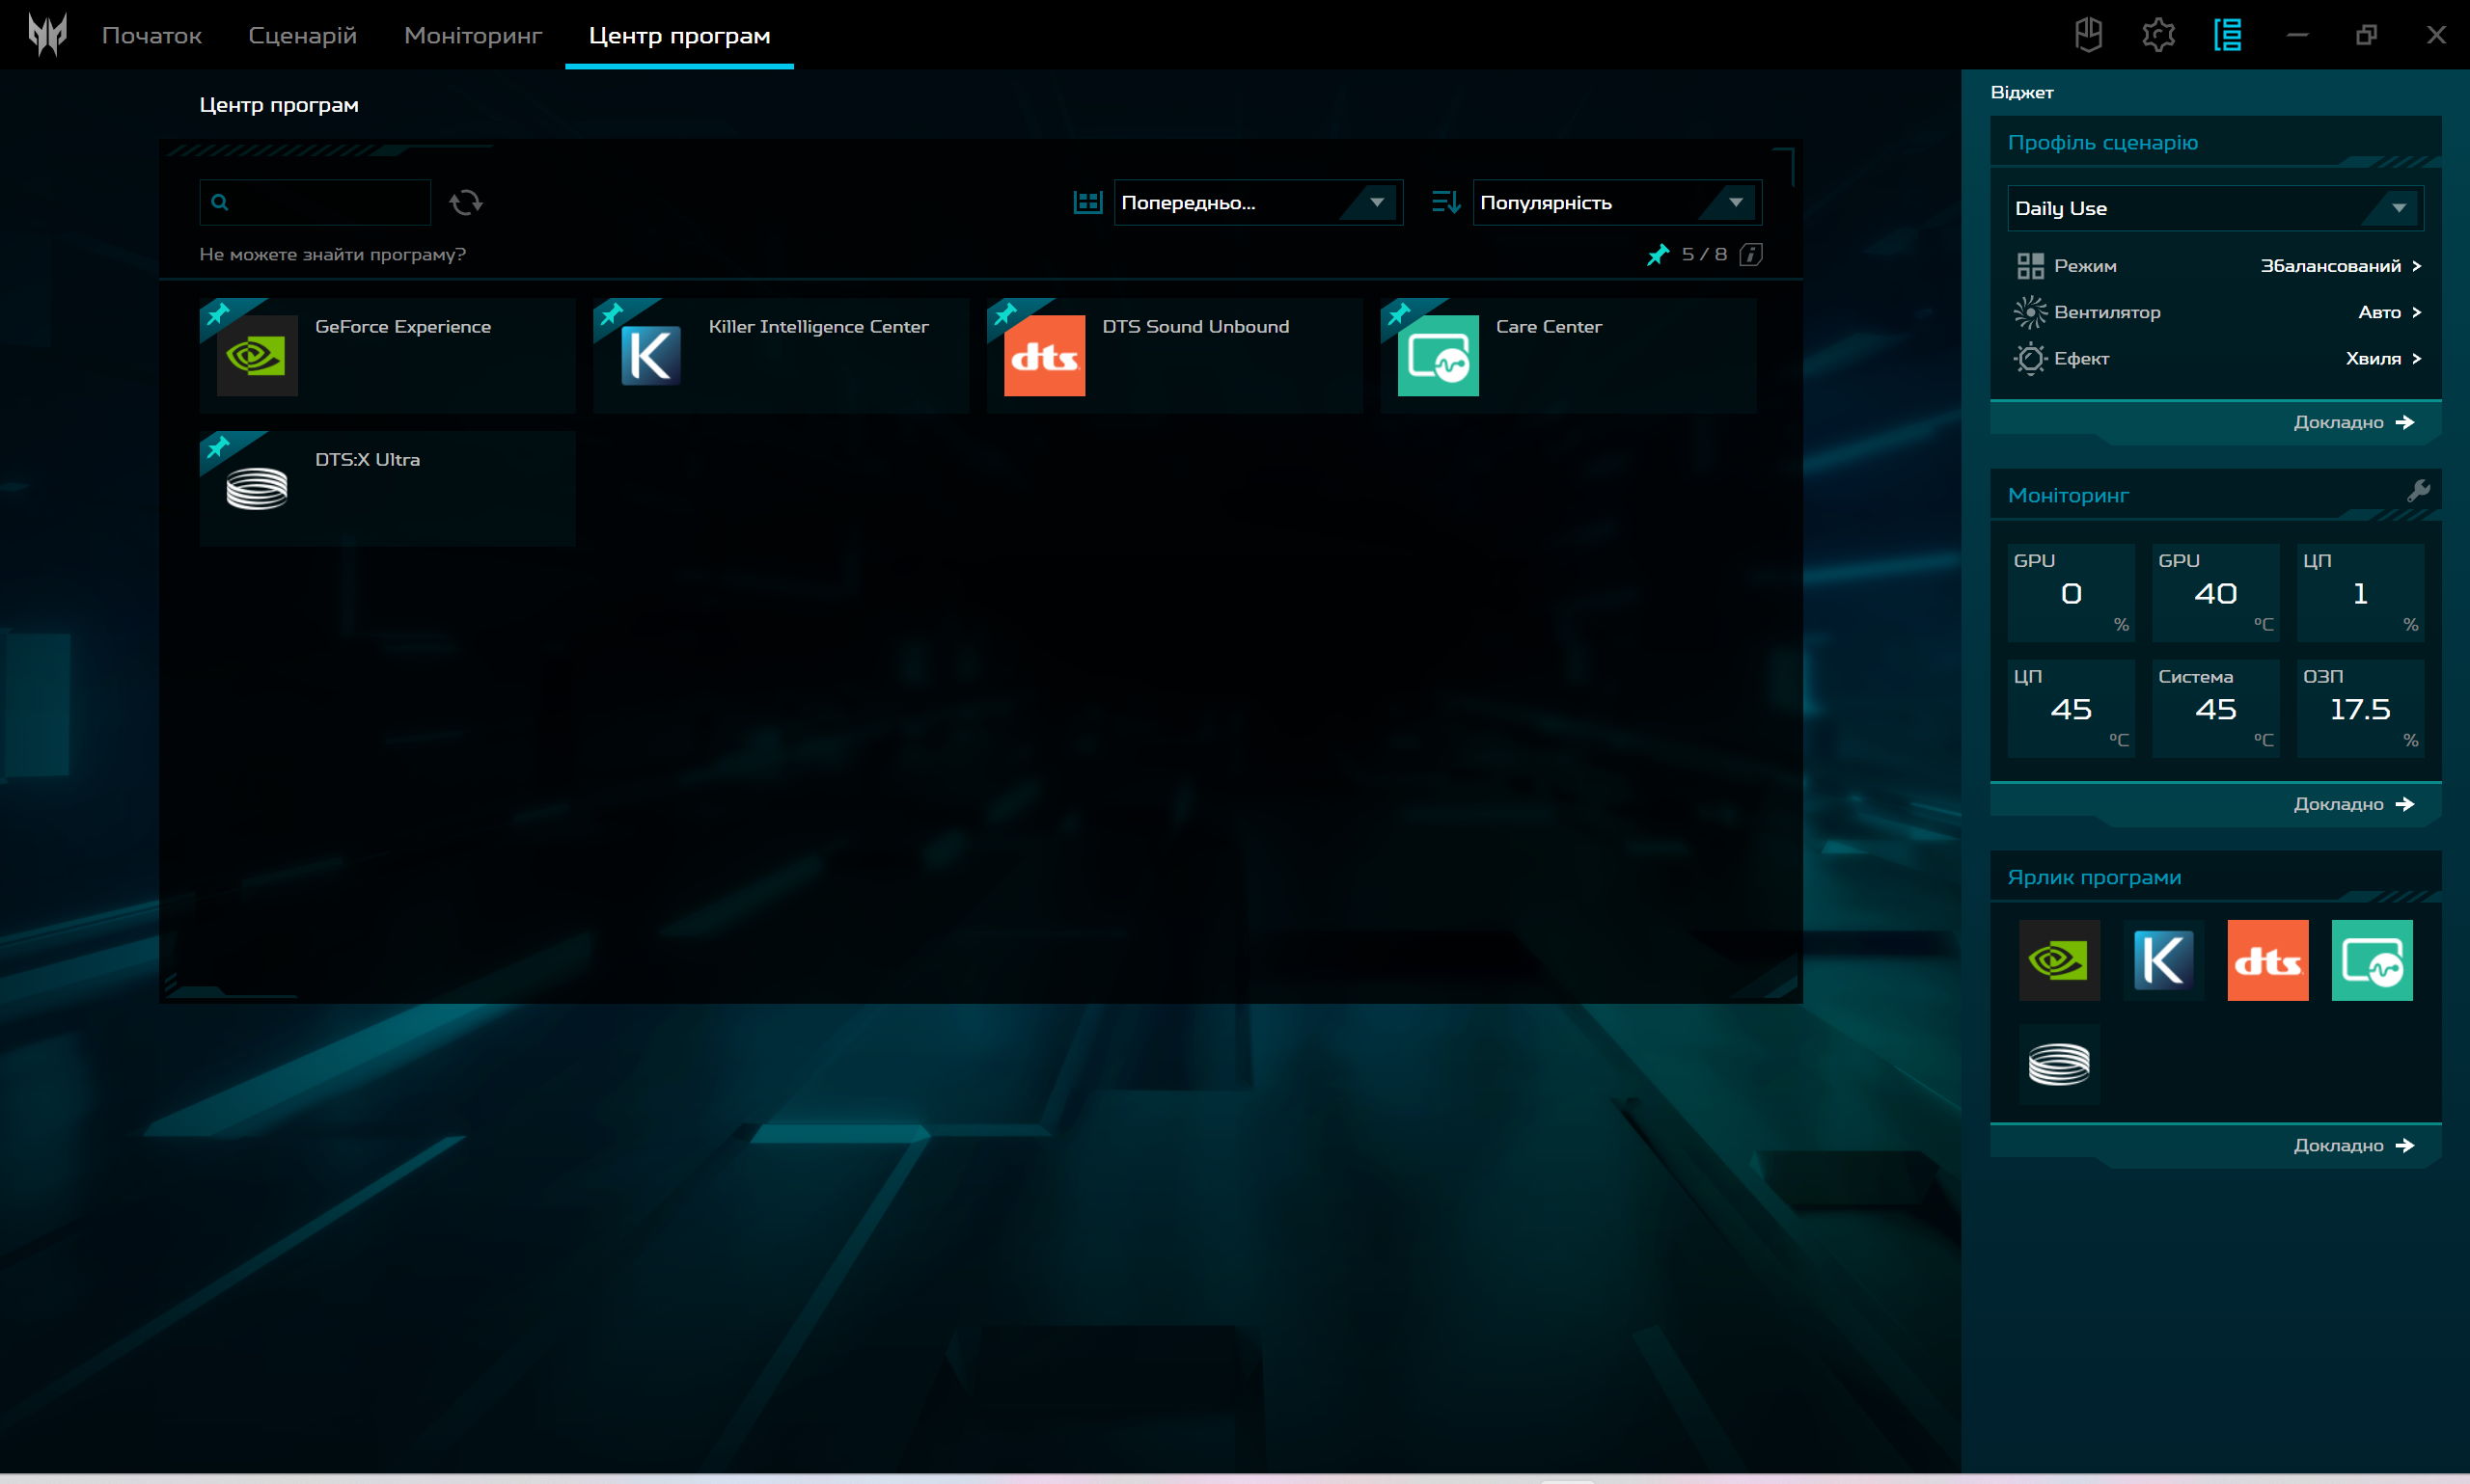Unpin GeForce Experience tile pin
Screen dimensions: 2470x1484
pyautogui.click(x=218, y=315)
